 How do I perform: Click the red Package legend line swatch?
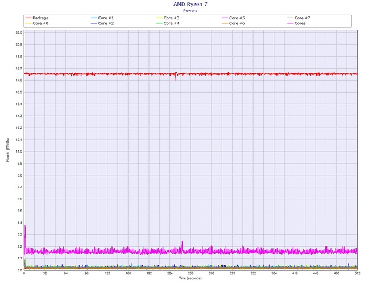pyautogui.click(x=28, y=18)
